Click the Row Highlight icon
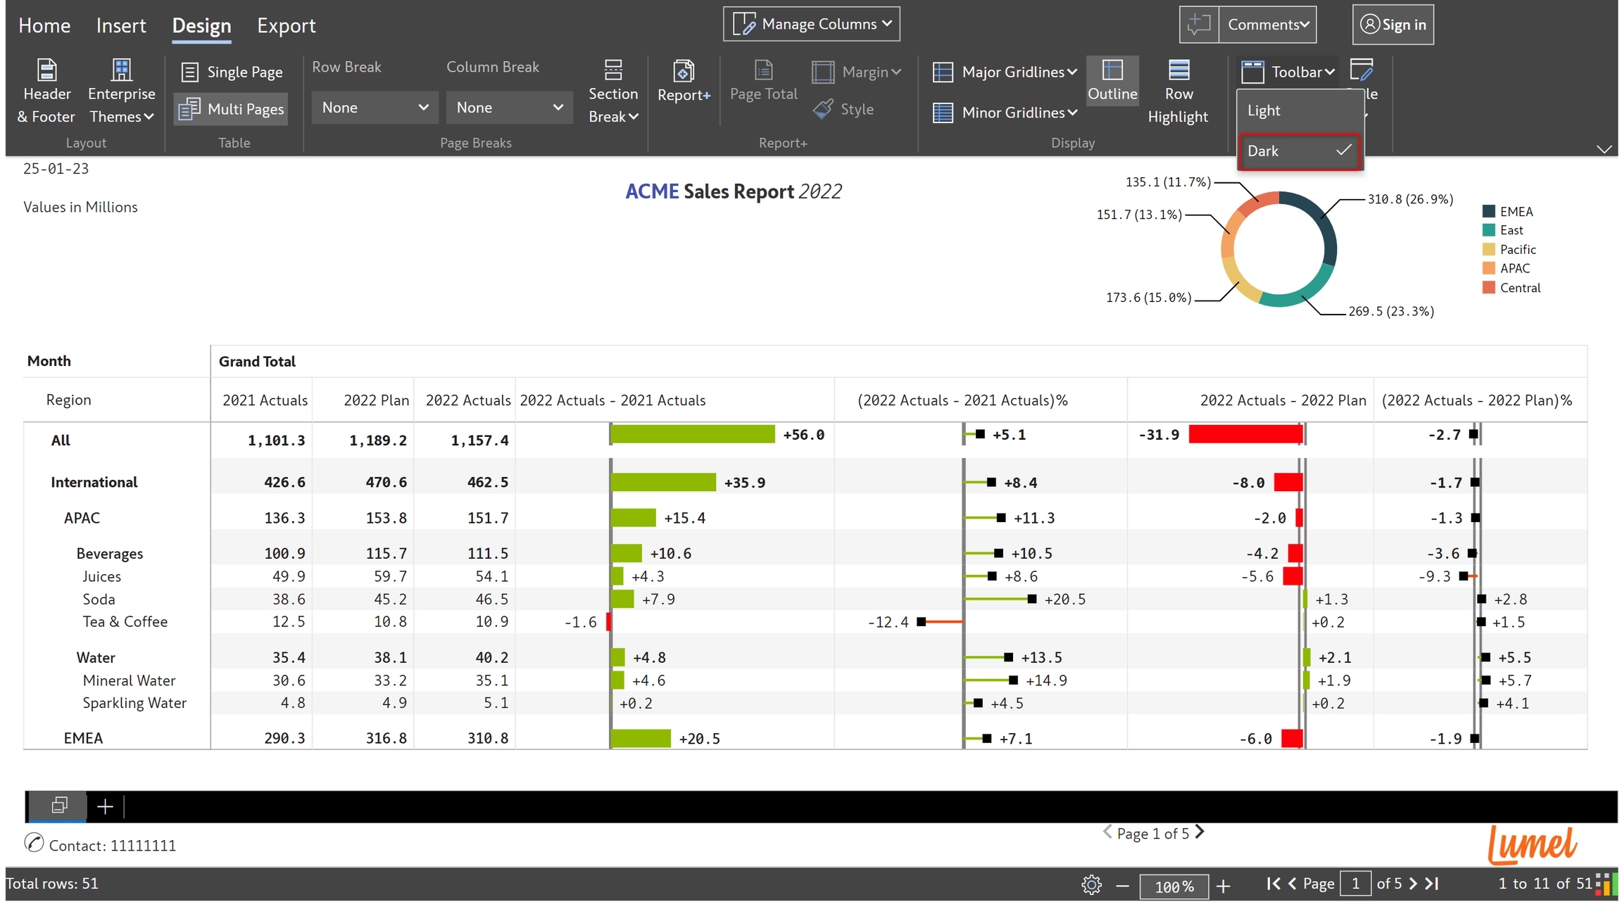The height and width of the screenshot is (907, 1622). pyautogui.click(x=1178, y=70)
